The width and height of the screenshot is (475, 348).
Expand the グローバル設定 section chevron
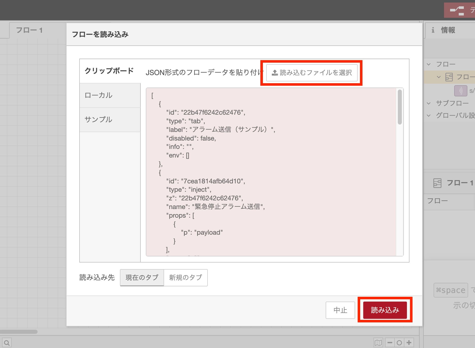click(429, 115)
